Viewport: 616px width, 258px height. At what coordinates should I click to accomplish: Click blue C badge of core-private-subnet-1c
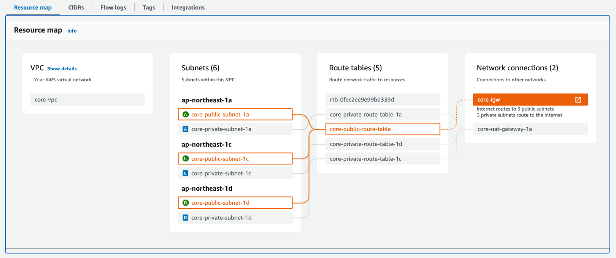click(185, 174)
